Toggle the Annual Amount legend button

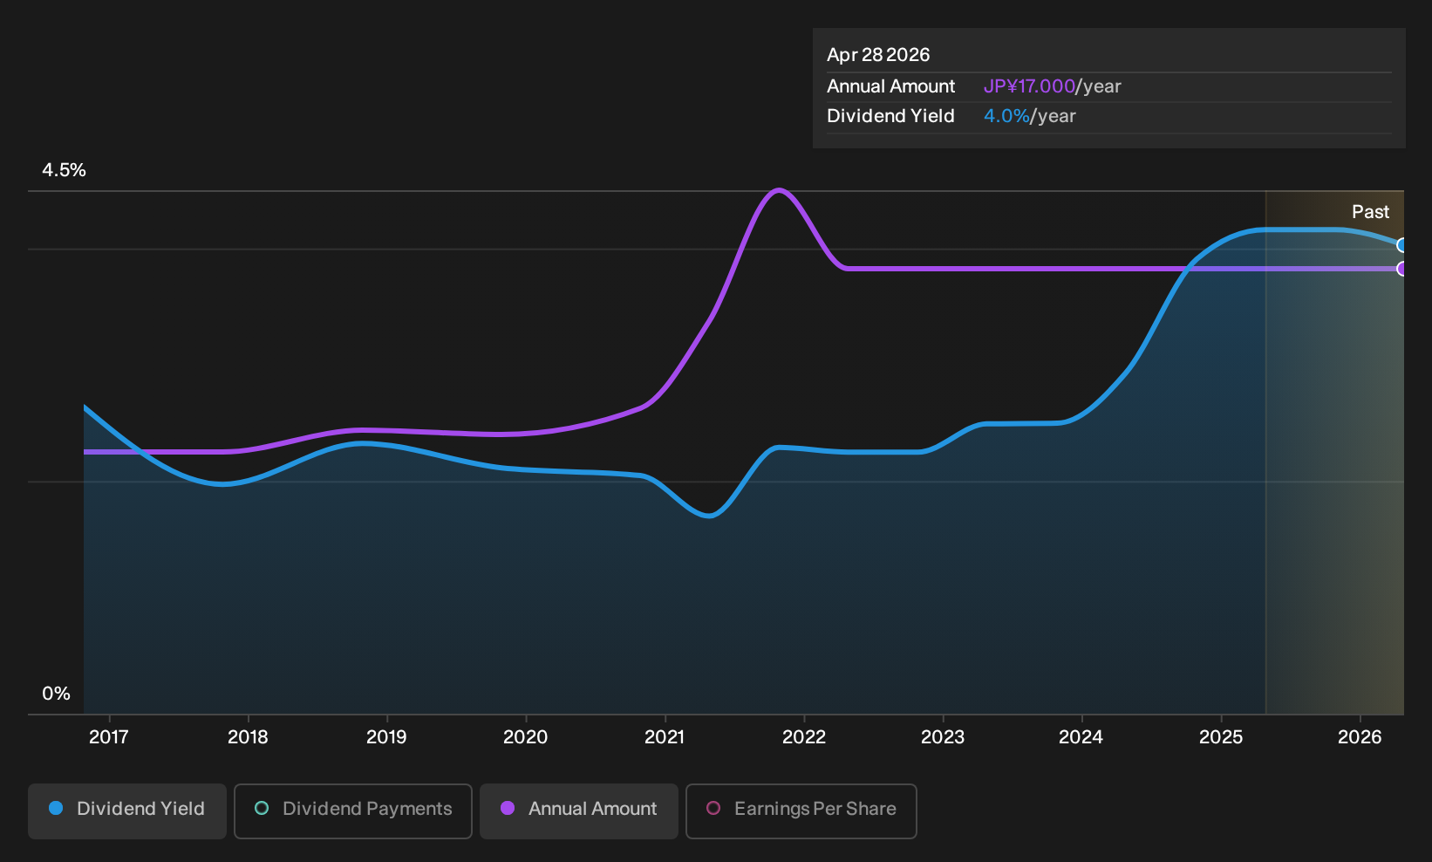579,811
